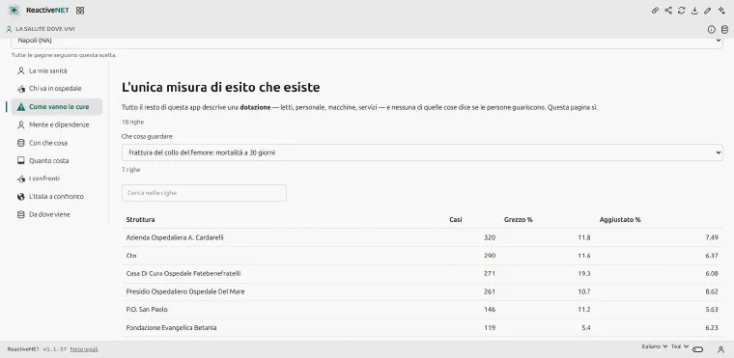The image size is (734, 358).
Task: Click the 19.3 Grezzo value for Fatebenefratelli
Action: pos(584,273)
